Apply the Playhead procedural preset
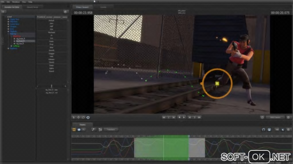The height and width of the screenshot is (164, 293). pyautogui.click(x=51, y=32)
